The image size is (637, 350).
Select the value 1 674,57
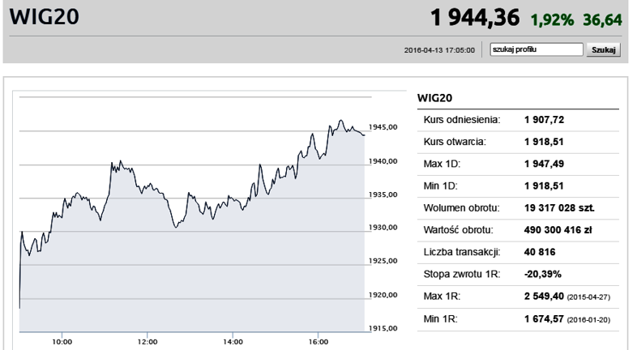[544, 319]
